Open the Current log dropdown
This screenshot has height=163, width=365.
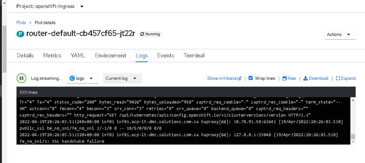(123, 78)
